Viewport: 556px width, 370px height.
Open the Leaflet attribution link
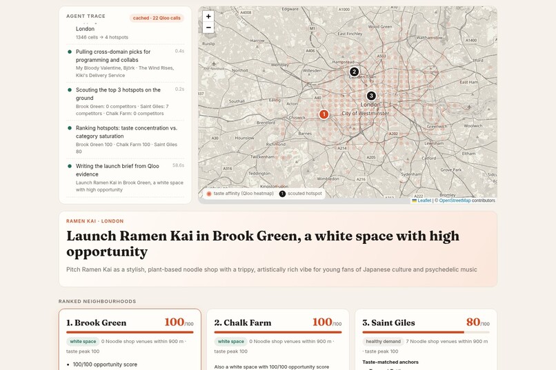point(424,201)
